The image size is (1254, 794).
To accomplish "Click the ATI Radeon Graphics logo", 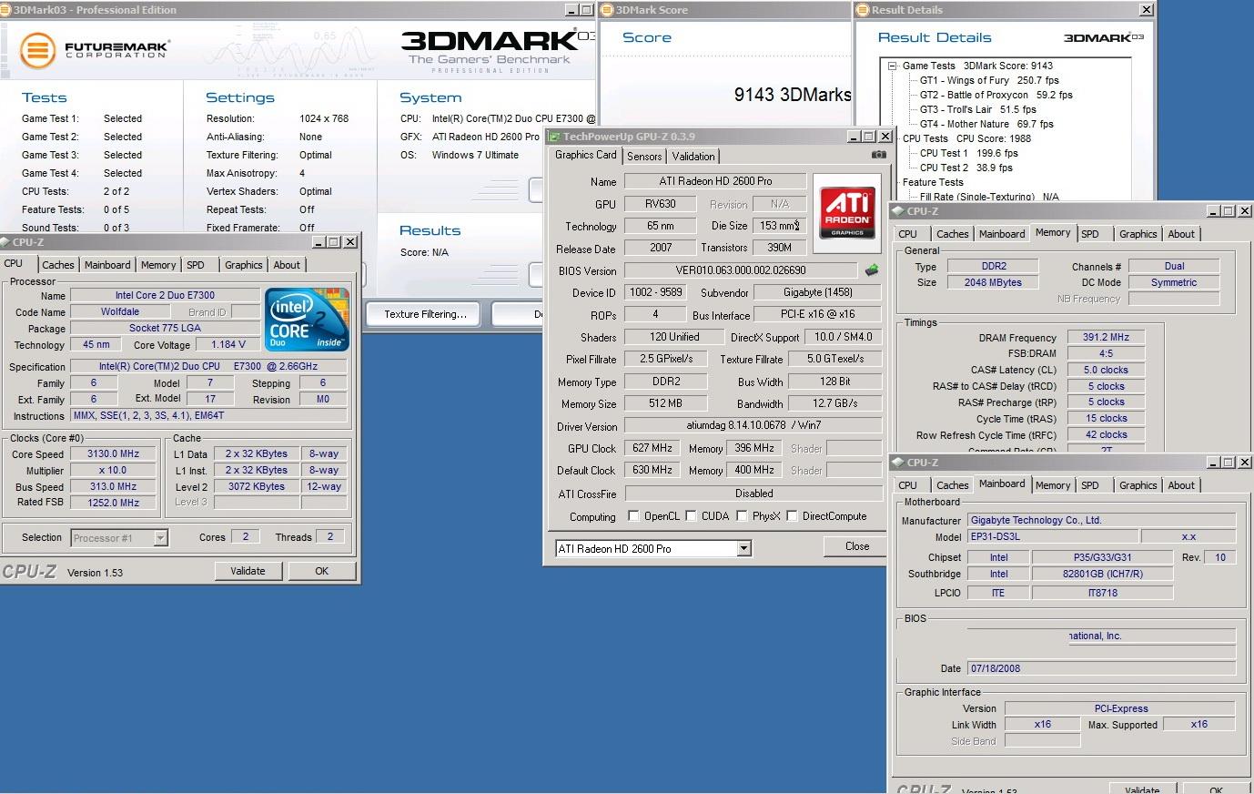I will [847, 213].
